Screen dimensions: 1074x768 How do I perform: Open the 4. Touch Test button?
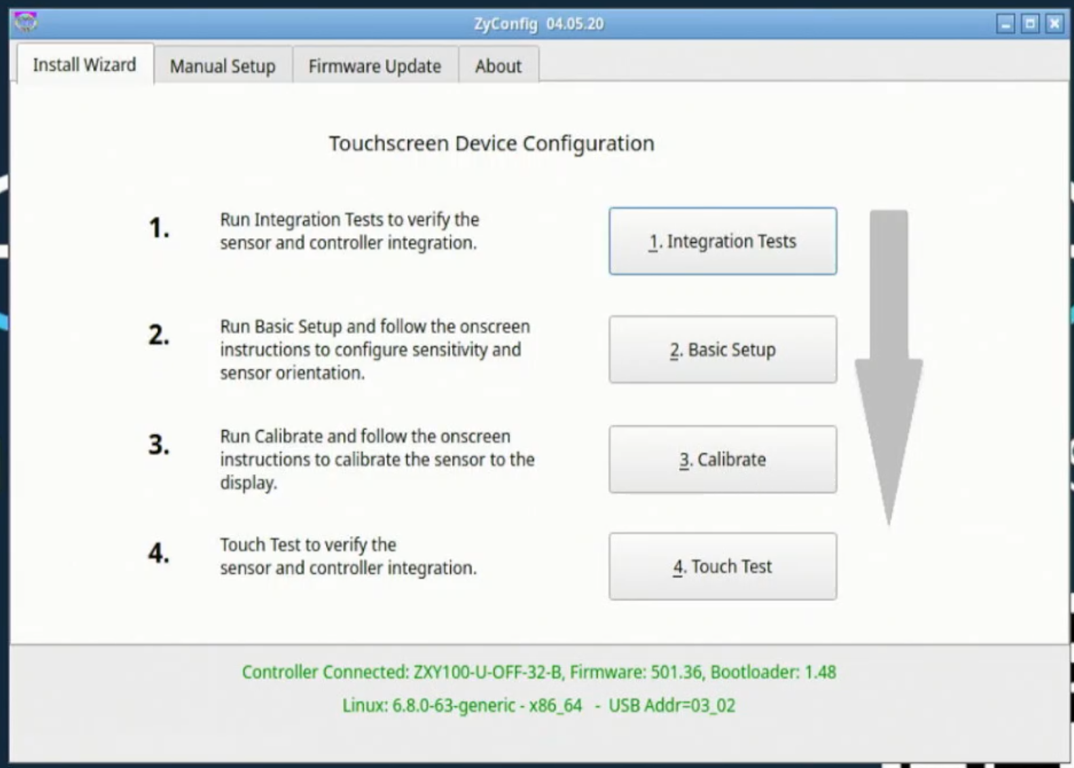[722, 567]
